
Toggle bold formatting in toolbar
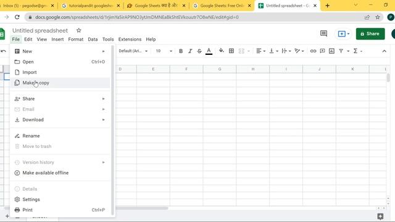coord(181,51)
